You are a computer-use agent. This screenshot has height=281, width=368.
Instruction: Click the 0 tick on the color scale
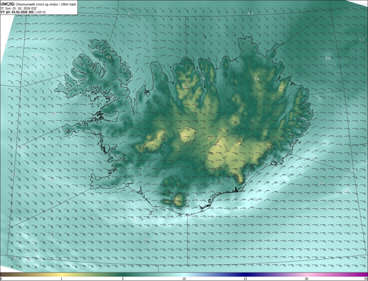1,279
